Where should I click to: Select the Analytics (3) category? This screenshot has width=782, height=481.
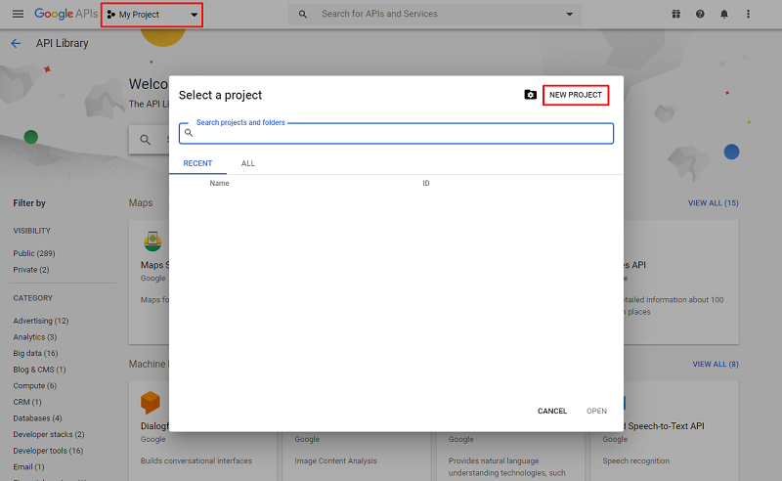tap(35, 337)
